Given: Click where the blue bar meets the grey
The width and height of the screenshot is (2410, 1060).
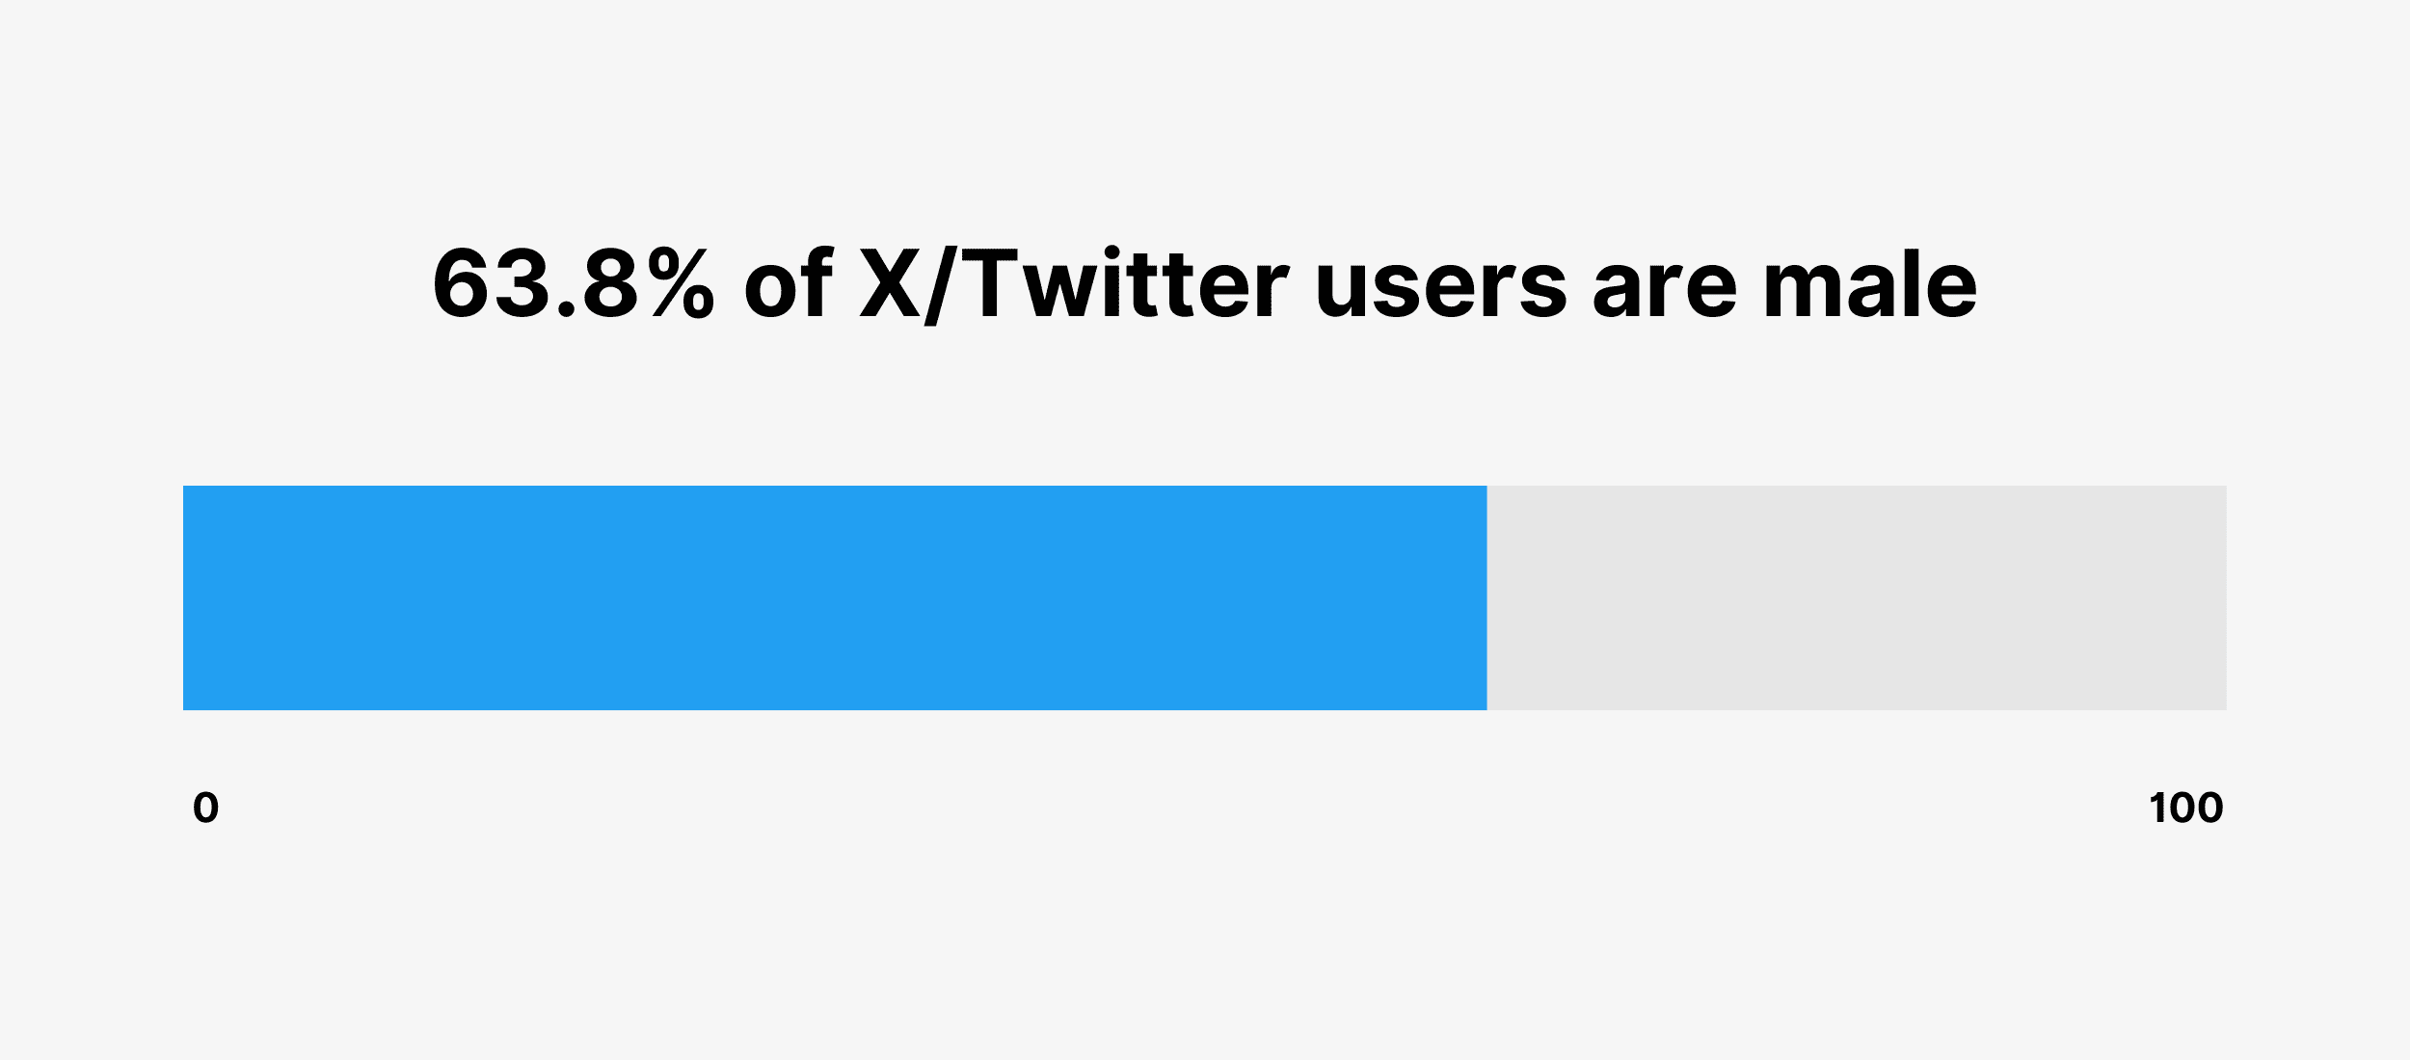Looking at the screenshot, I should [x=1486, y=597].
